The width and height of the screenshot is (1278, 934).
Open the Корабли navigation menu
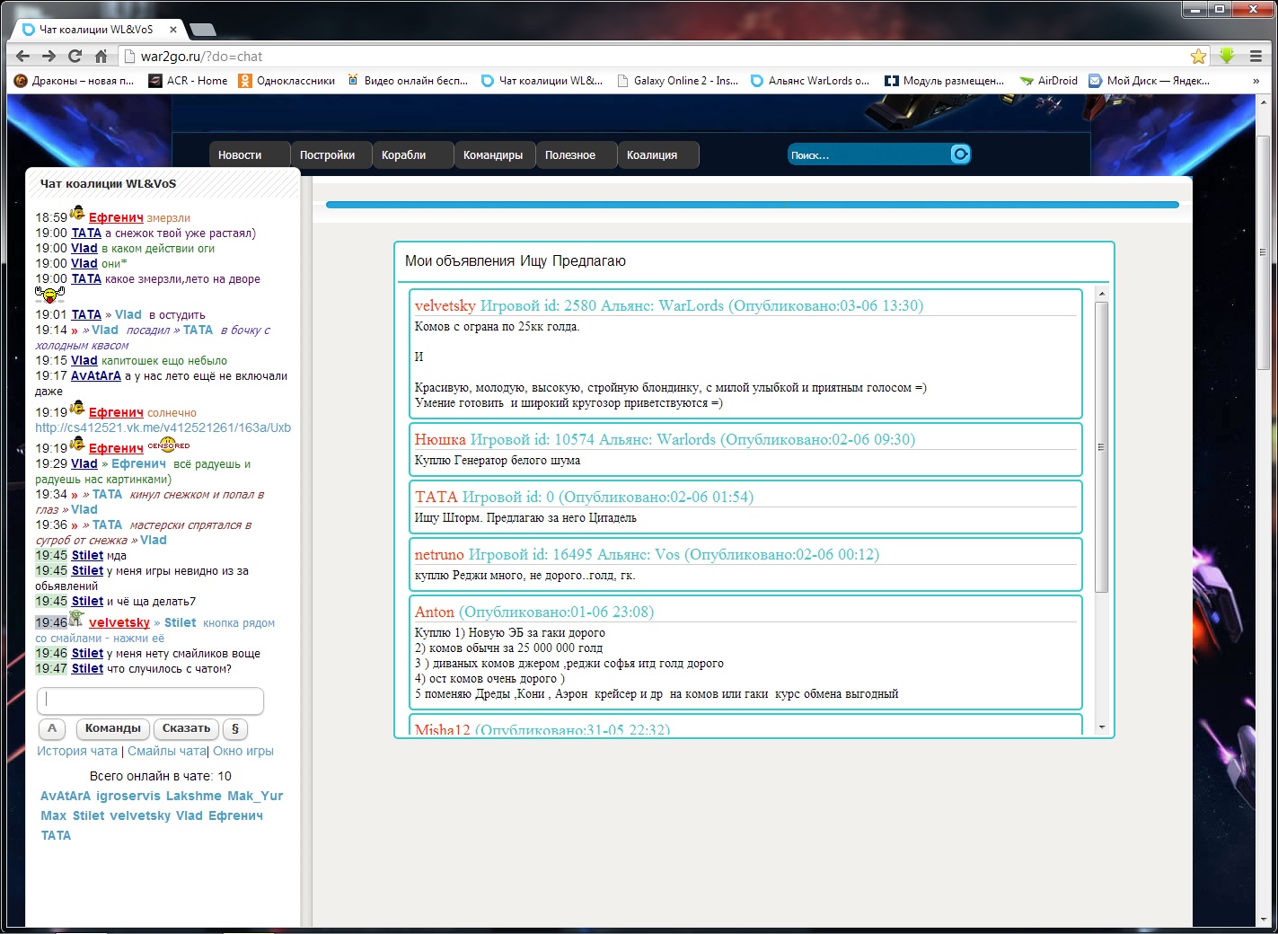(x=403, y=155)
